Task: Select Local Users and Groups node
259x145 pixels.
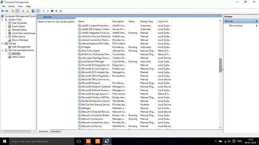Action: (23, 33)
